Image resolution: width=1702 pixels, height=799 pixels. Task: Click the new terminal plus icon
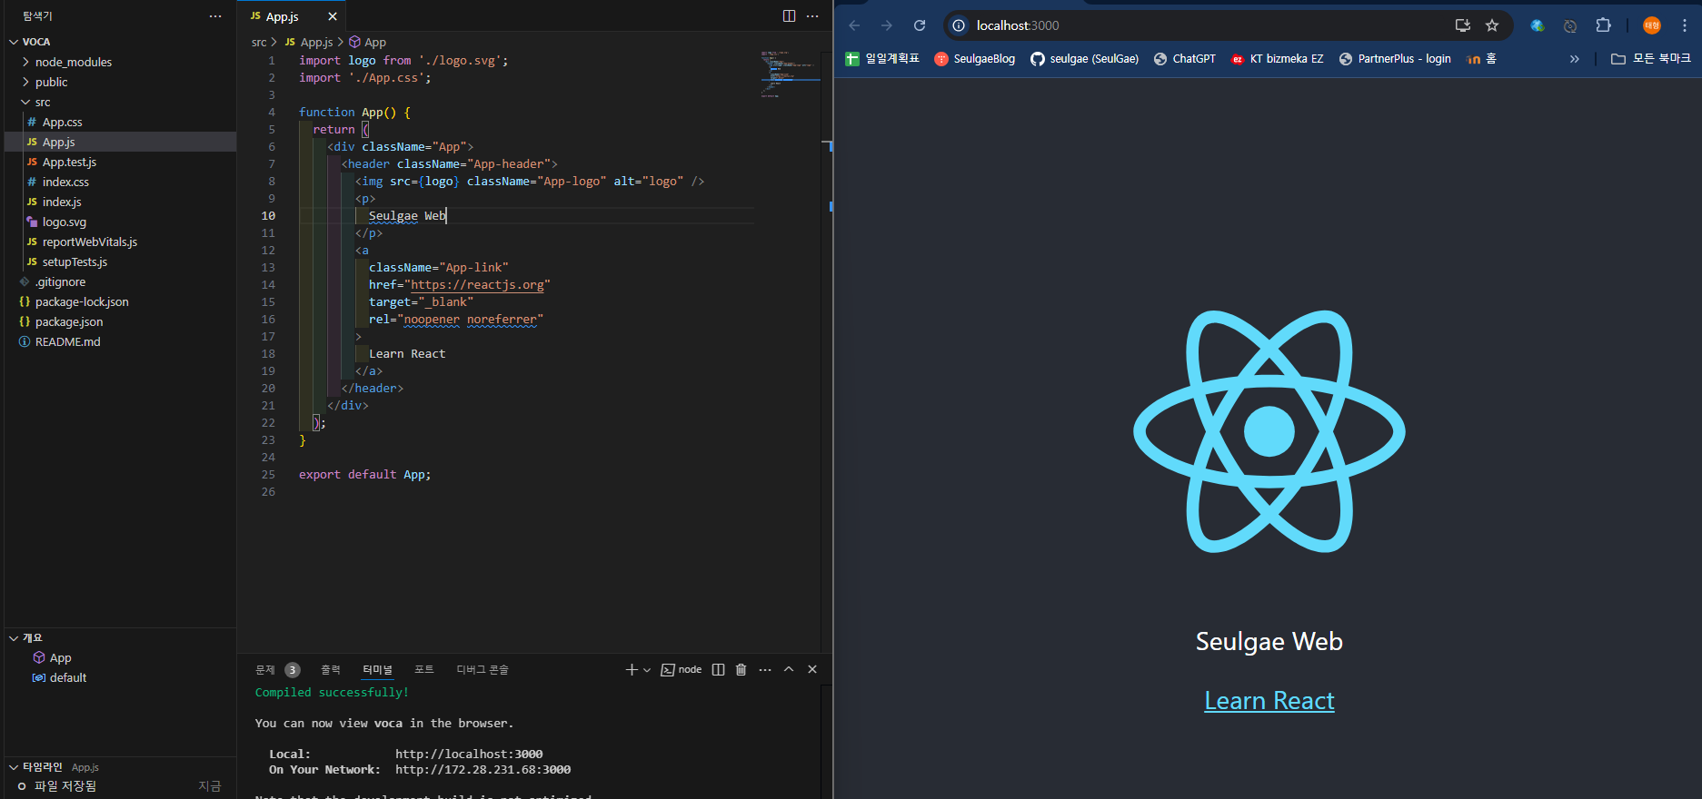632,670
